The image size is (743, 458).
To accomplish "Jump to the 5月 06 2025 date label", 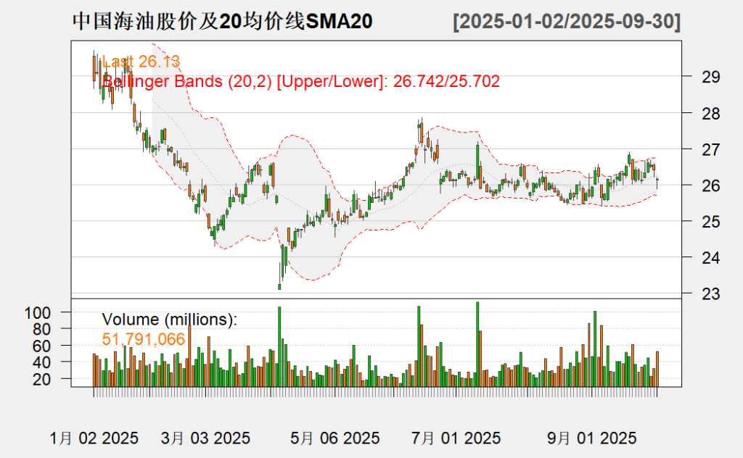I will pos(334,438).
